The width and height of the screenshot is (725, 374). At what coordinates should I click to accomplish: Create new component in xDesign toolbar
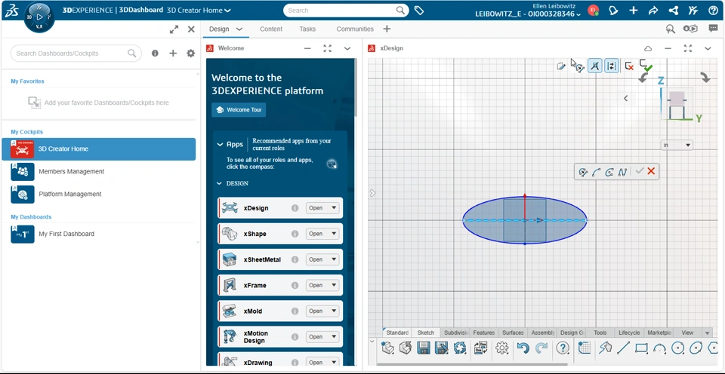point(387,348)
